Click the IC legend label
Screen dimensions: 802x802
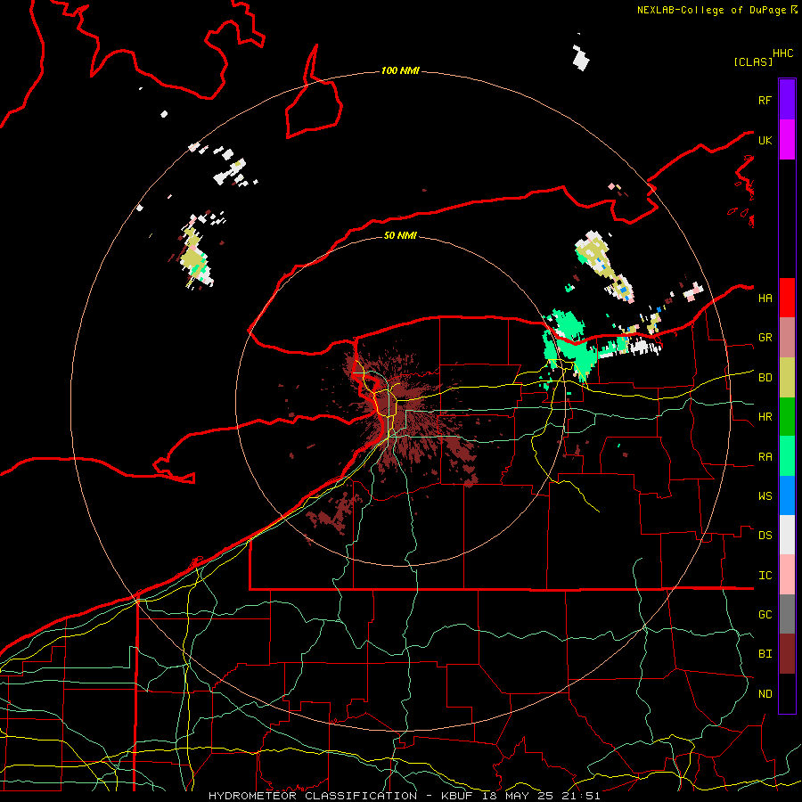pyautogui.click(x=765, y=576)
